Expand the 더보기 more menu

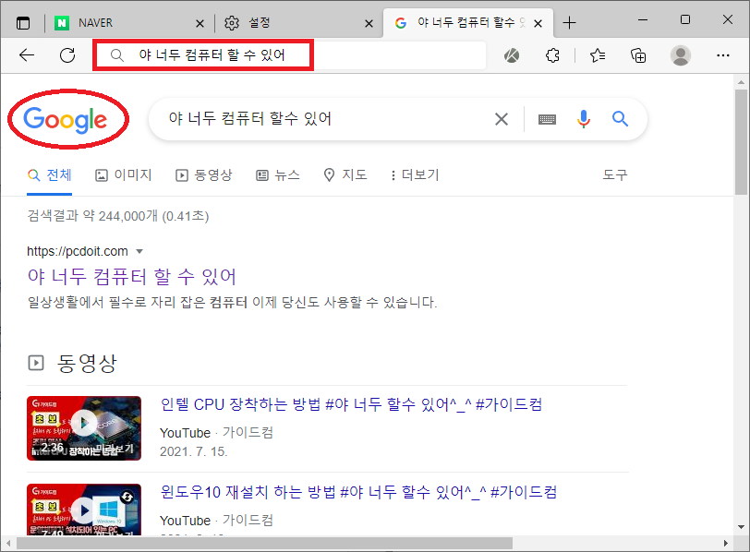point(416,175)
